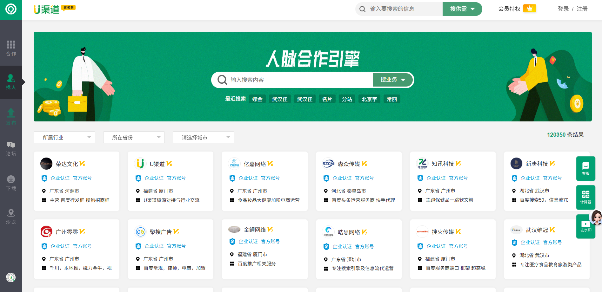The image size is (602, 292).
Task: Click the 亿嘉网络 company logo
Action: point(234,164)
